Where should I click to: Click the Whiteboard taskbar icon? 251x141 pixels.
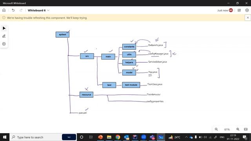pyautogui.click(x=161, y=137)
